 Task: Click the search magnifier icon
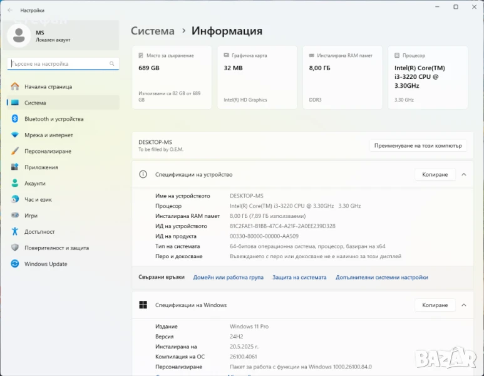(112, 64)
